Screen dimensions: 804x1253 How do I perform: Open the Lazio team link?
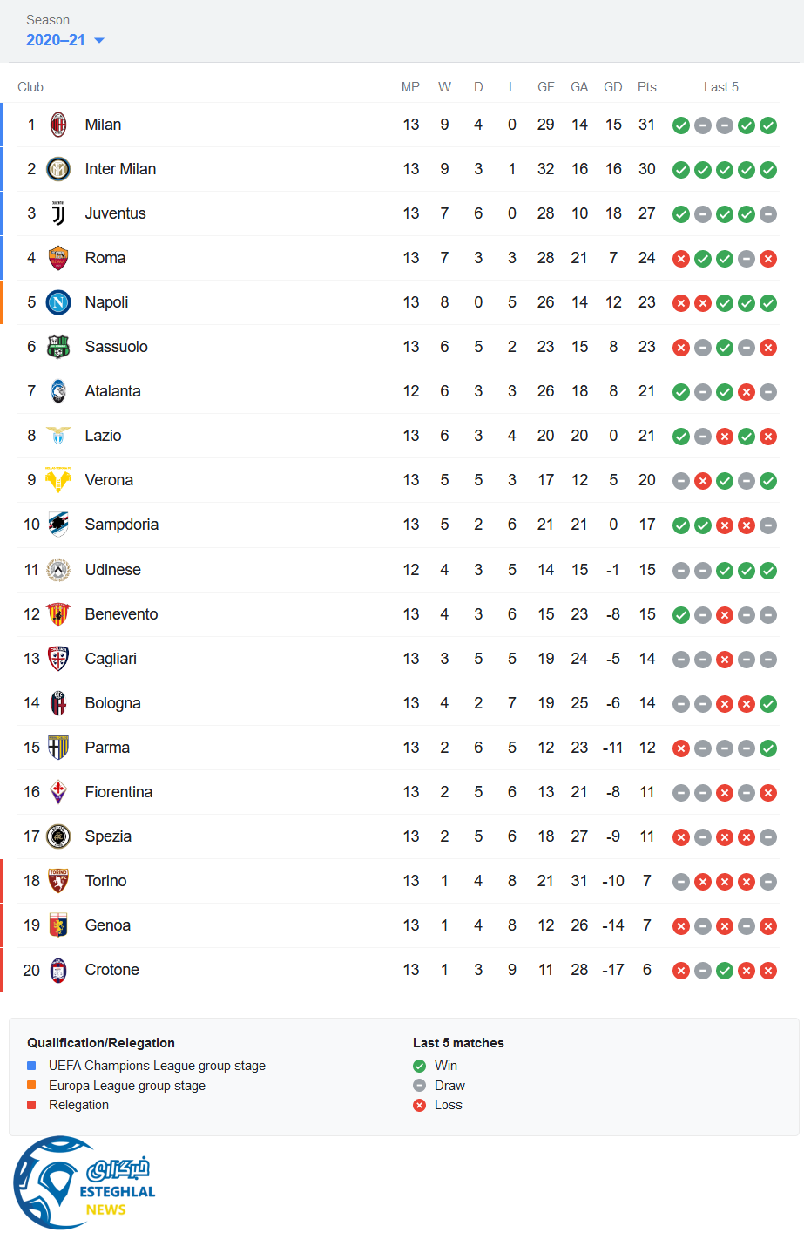coord(103,436)
